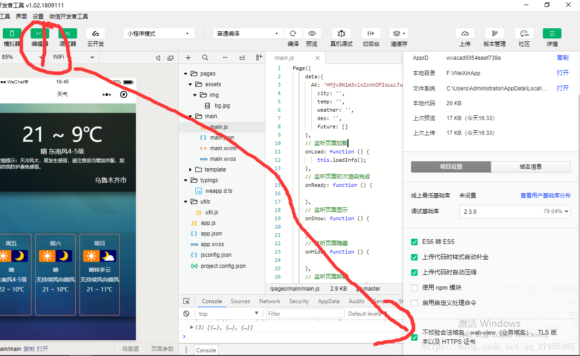Screen dimensions: 580x356
Task: Toggle 上传代码时自动压缩 checkbox
Action: 414,272
